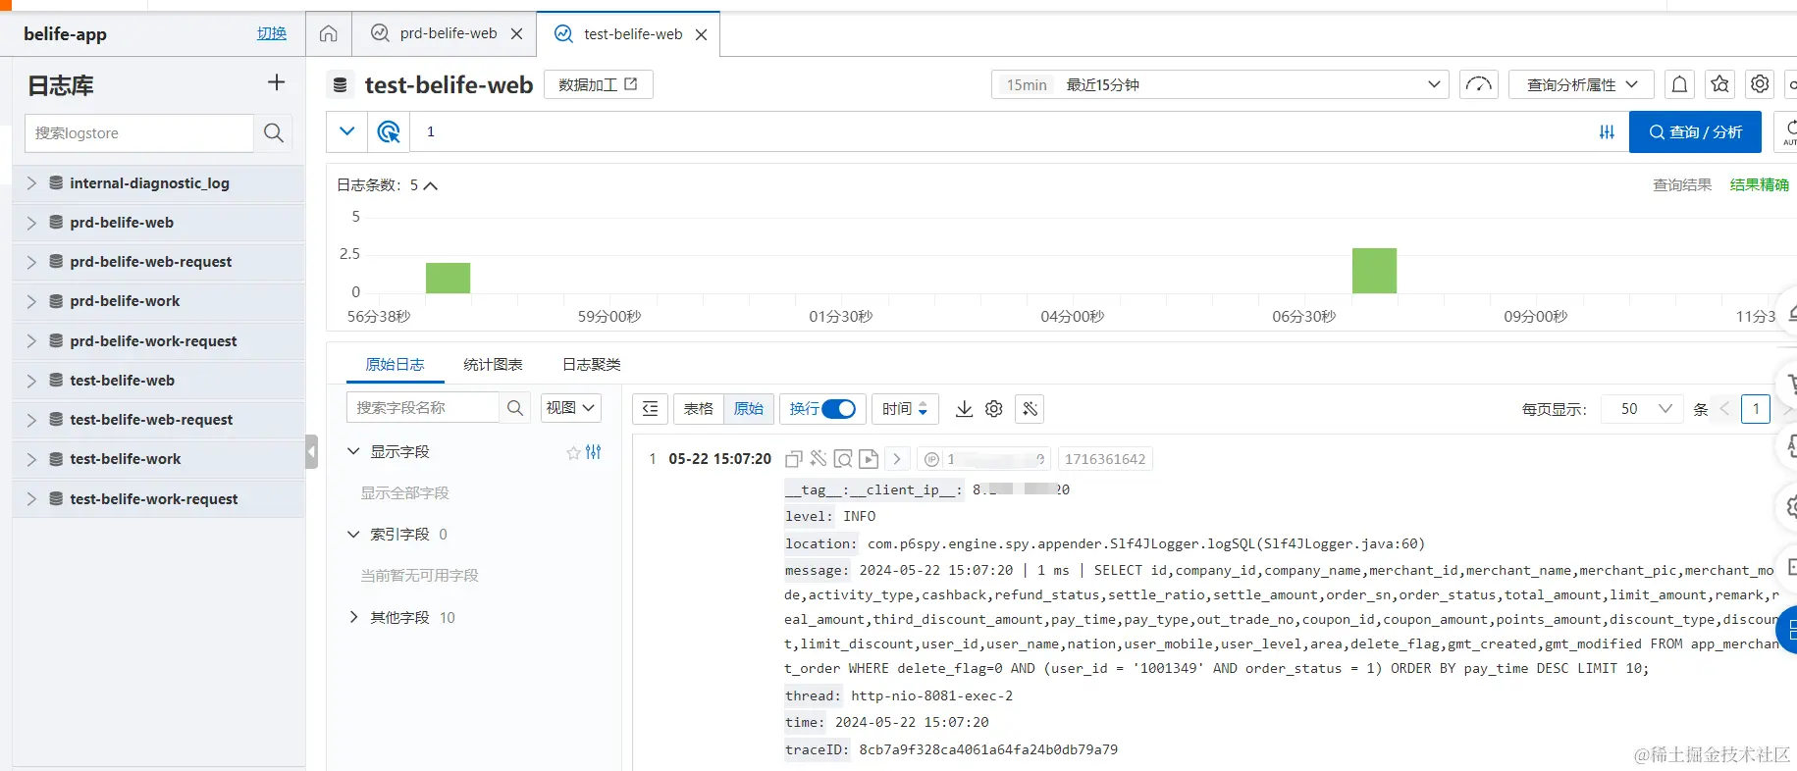Click the interactive query mode icon
Viewport: 1797px width, 771px height.
coord(389,131)
